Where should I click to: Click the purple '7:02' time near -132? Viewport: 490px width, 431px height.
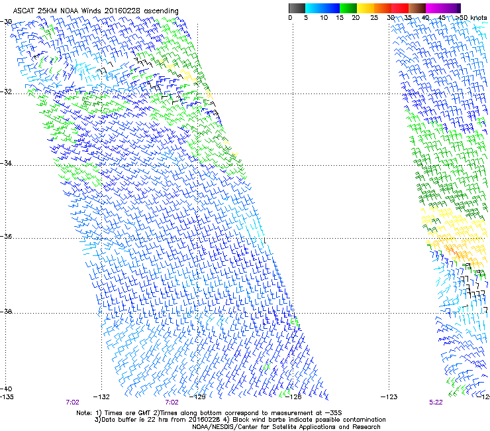[72, 402]
